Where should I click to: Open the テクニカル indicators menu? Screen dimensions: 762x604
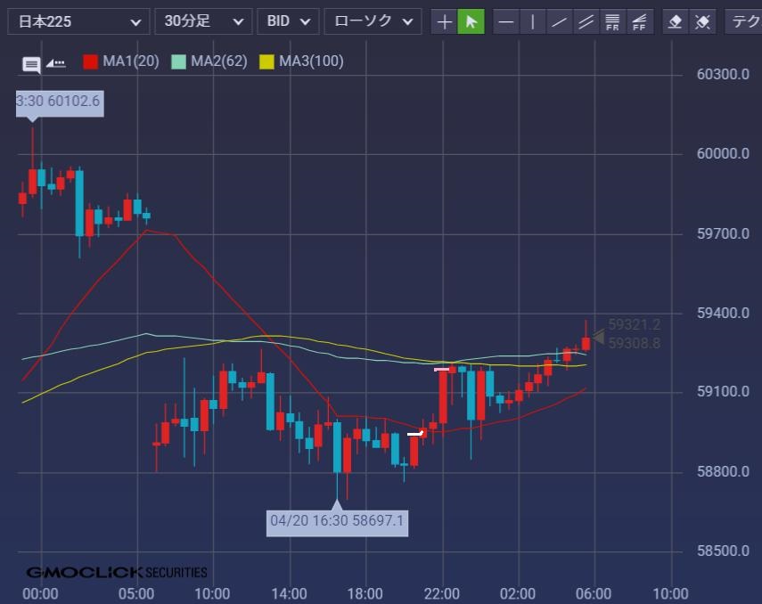[x=743, y=21]
